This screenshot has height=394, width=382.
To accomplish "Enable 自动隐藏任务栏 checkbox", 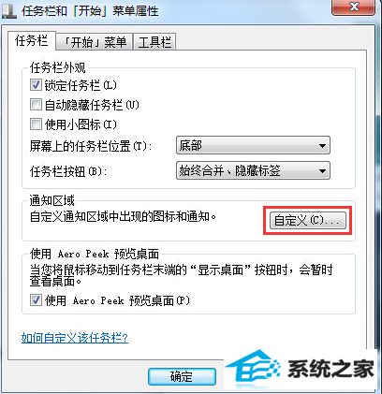I will pos(36,105).
